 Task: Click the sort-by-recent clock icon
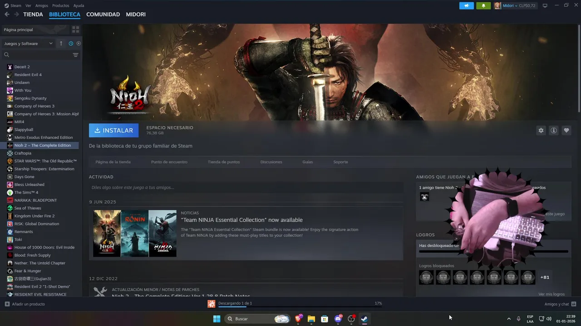tap(71, 43)
